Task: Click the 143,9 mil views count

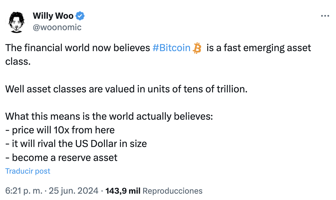Action: (x=123, y=191)
